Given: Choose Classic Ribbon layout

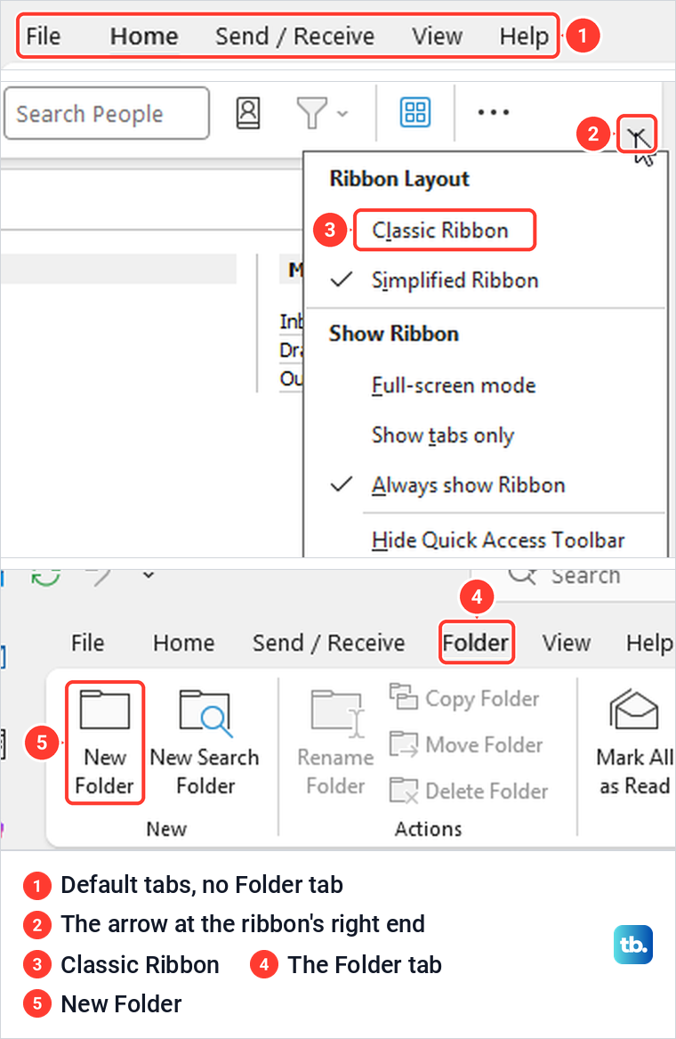Looking at the screenshot, I should point(440,231).
